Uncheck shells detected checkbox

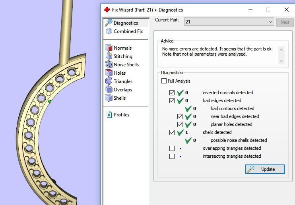point(172,132)
